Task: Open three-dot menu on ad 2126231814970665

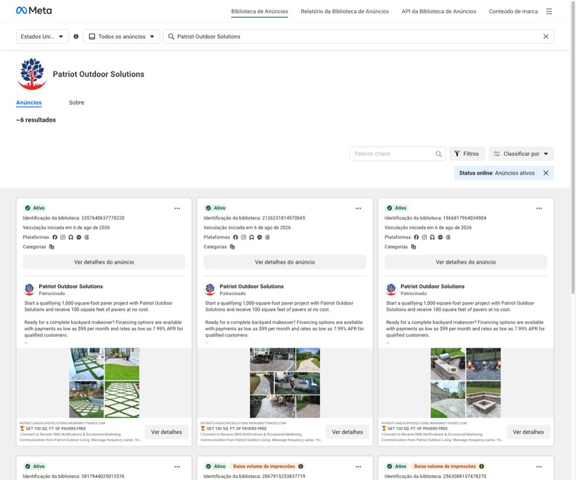Action: pos(358,209)
